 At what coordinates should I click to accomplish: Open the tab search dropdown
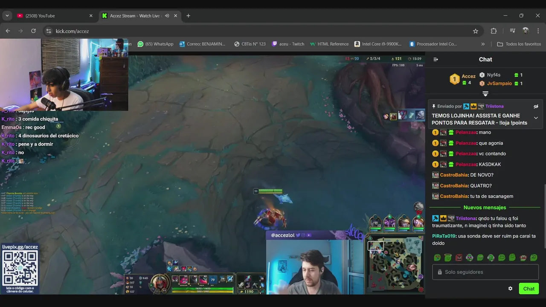(x=7, y=16)
